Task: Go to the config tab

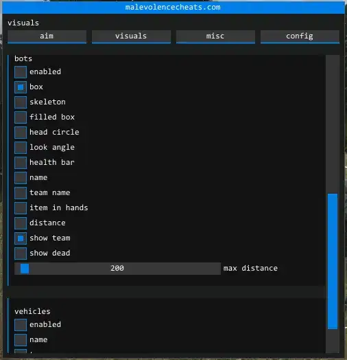Action: pyautogui.click(x=300, y=36)
